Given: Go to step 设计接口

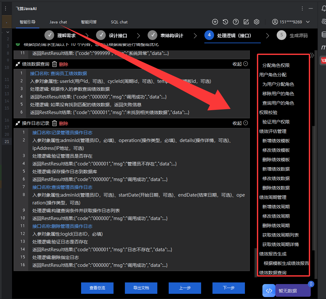Looking at the screenshot, I should (112, 35).
